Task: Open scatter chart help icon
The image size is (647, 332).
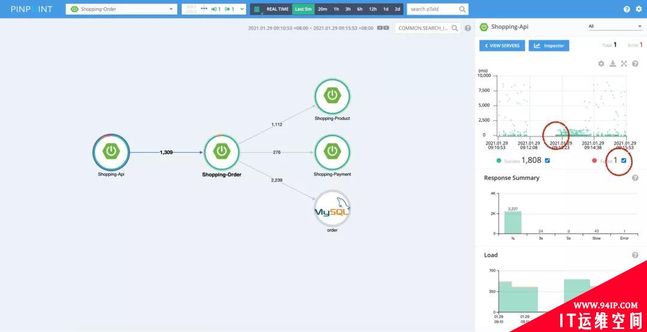Action: 635,64
